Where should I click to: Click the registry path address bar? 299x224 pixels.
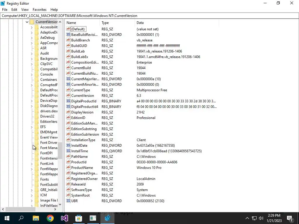tap(149, 16)
